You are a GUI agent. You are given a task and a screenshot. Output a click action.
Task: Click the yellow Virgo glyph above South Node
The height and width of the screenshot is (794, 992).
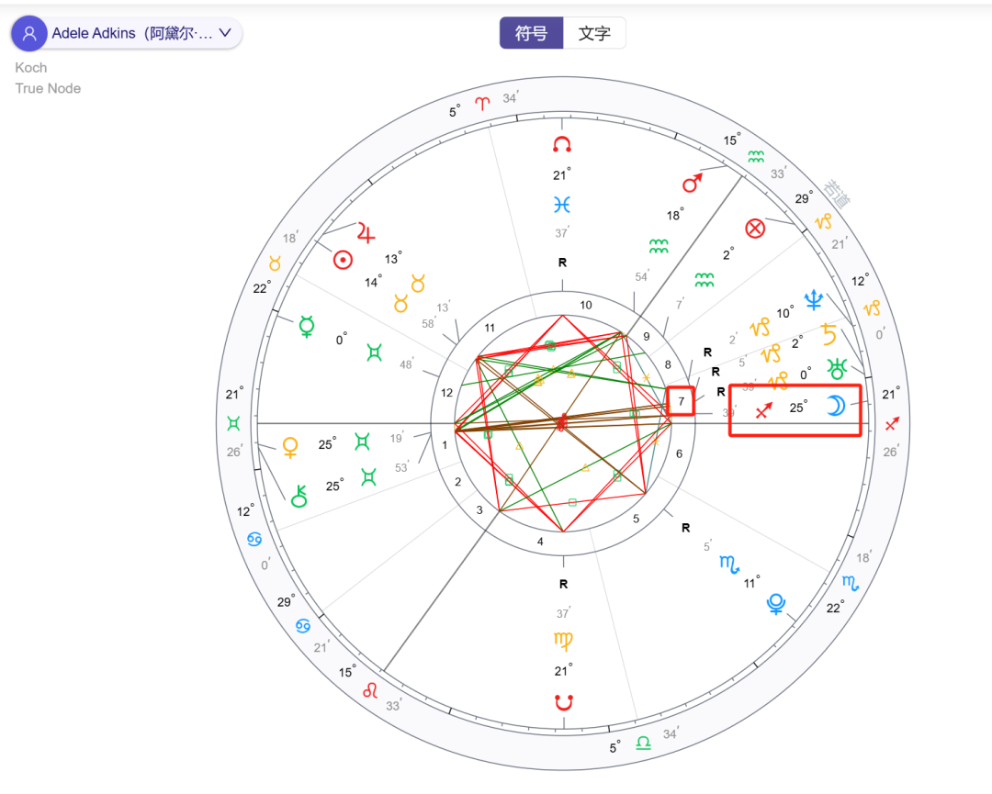[x=562, y=642]
